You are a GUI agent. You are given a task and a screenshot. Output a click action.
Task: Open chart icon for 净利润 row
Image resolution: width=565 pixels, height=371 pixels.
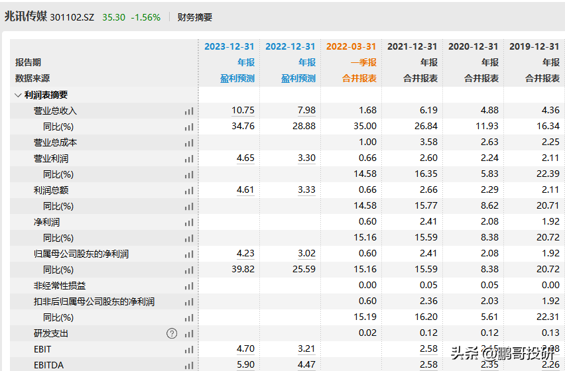pyautogui.click(x=189, y=223)
